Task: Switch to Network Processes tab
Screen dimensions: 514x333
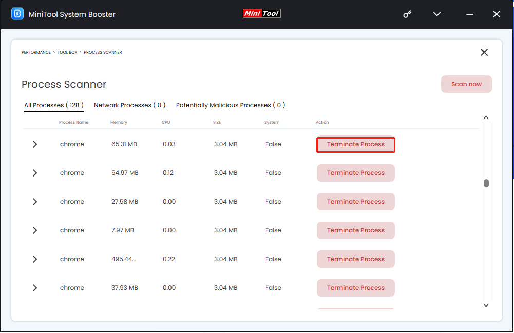Action: pyautogui.click(x=130, y=105)
